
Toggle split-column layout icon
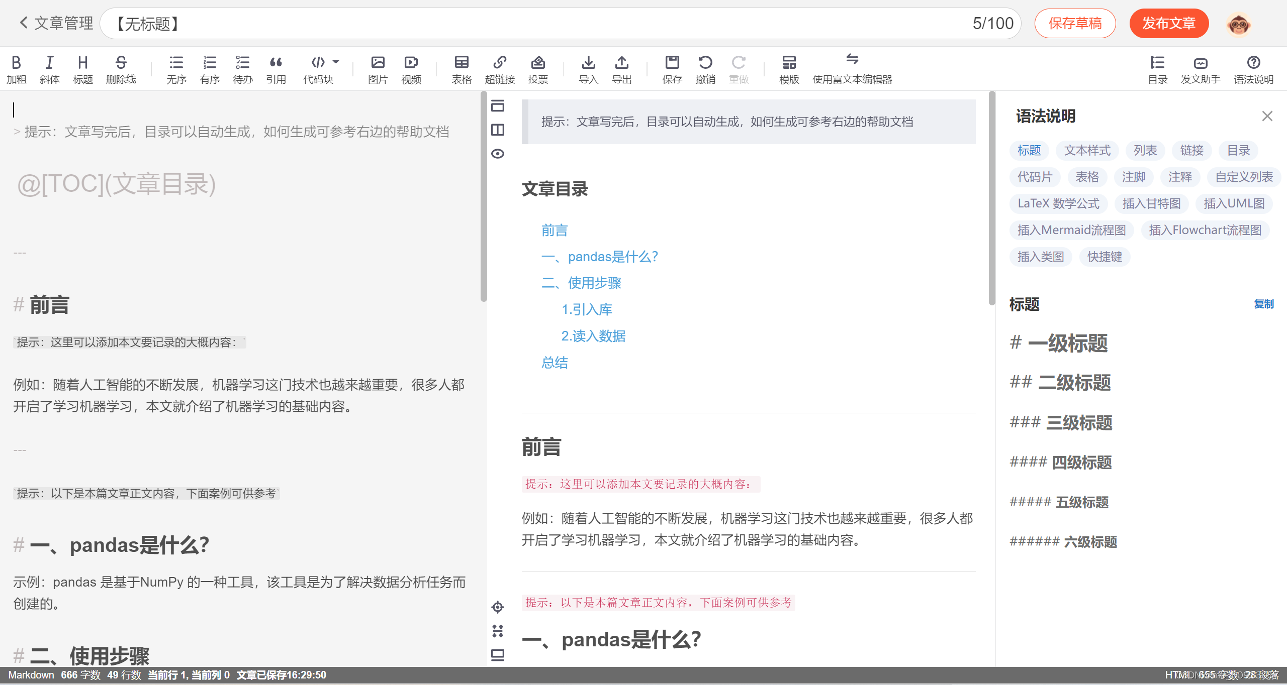pos(498,130)
